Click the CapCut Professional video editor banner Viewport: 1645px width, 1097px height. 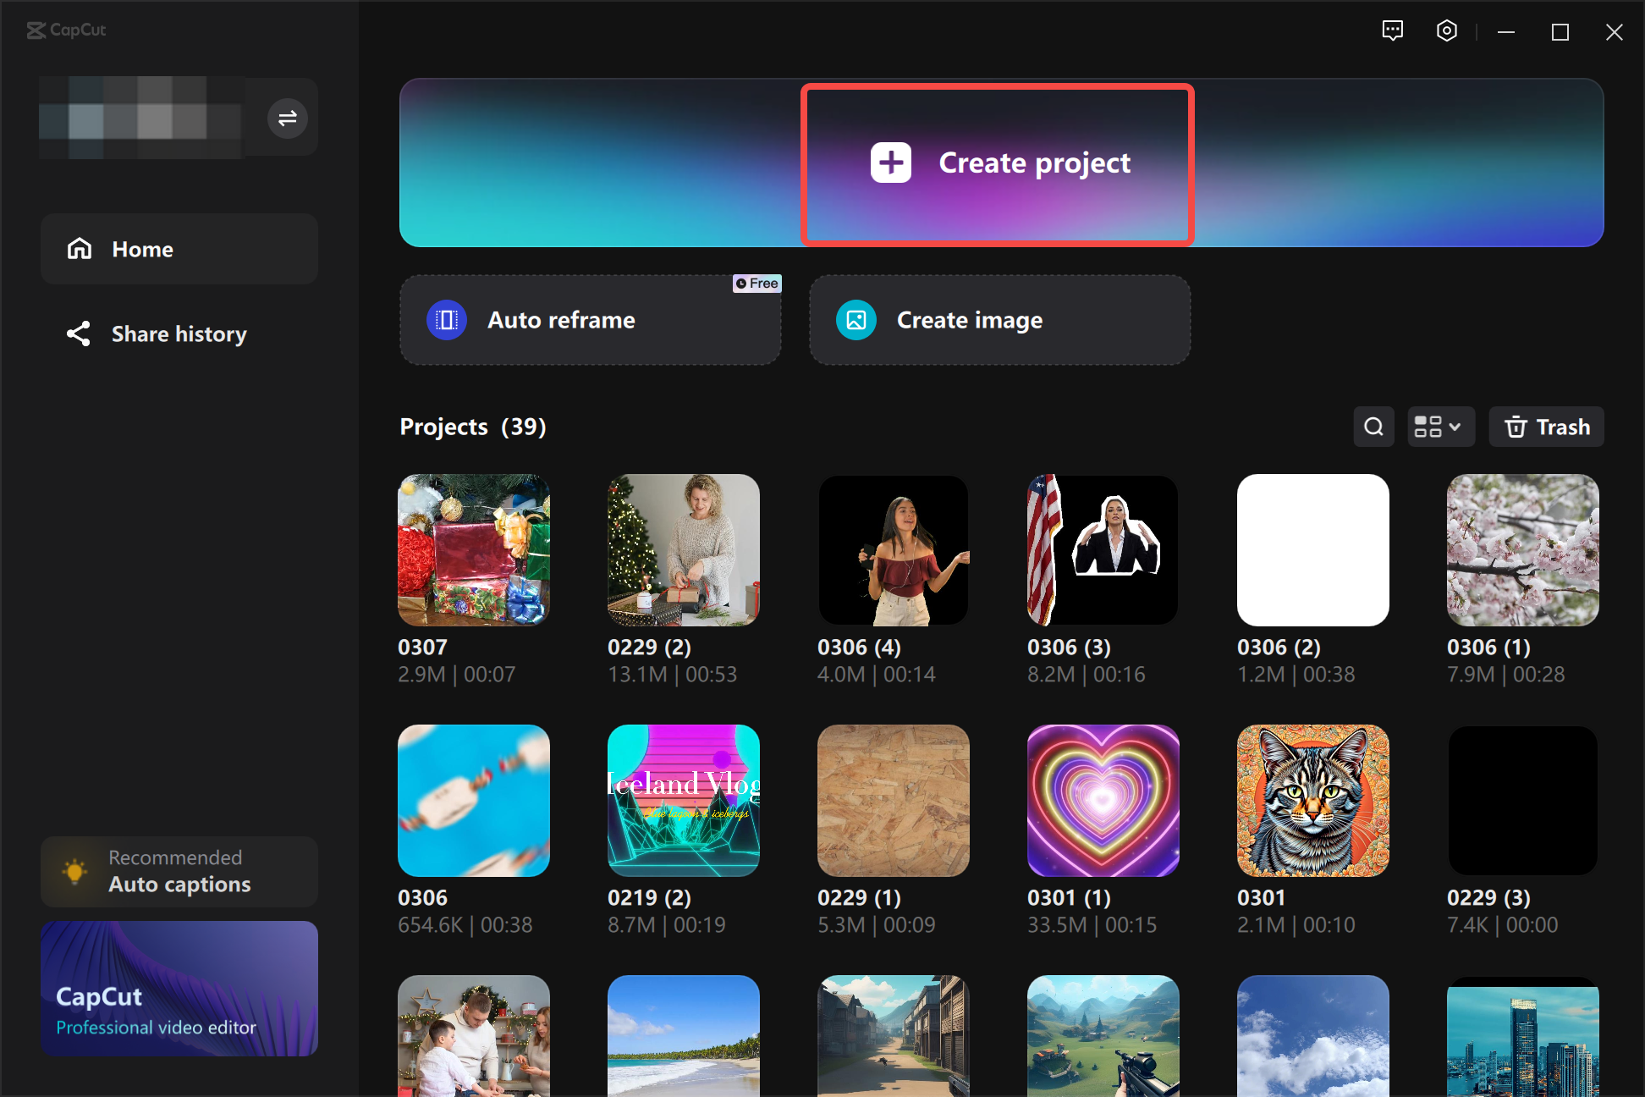(x=179, y=989)
